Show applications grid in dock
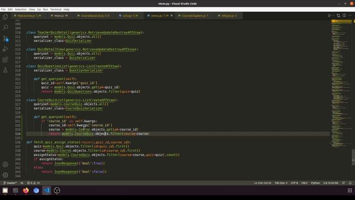 350,191
